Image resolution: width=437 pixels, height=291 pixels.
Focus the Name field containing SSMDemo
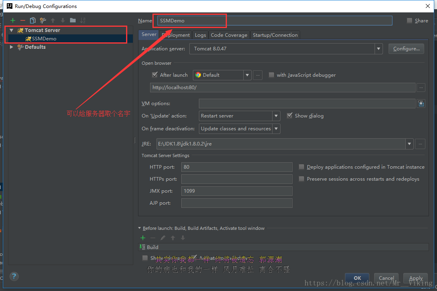click(275, 21)
